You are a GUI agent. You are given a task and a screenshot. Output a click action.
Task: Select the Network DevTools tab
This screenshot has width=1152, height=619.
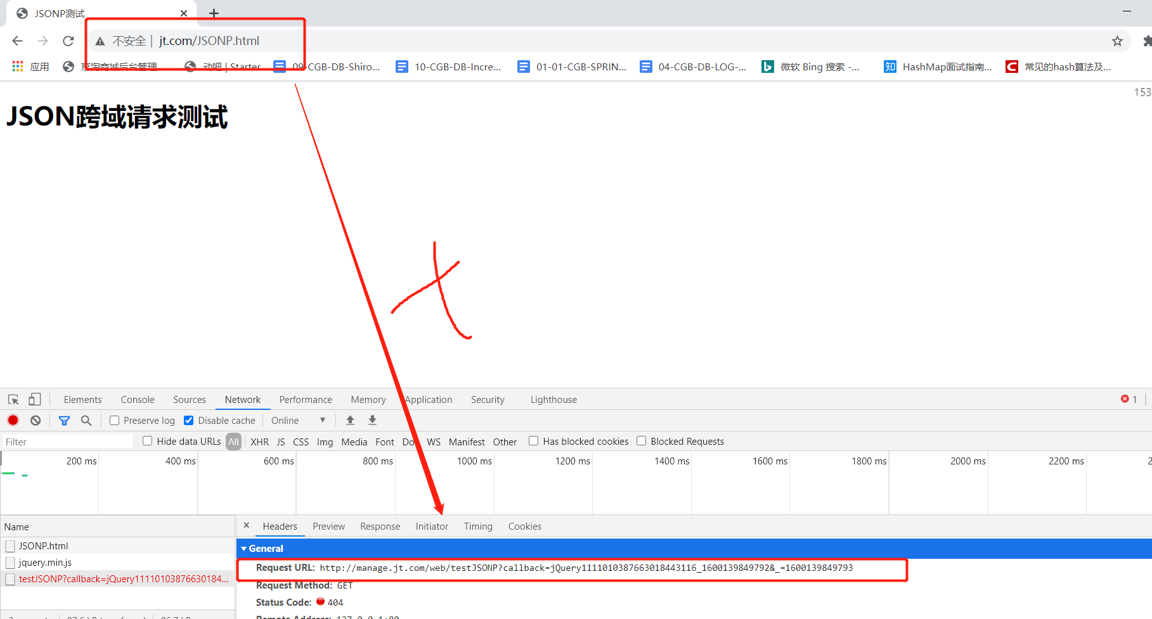click(x=243, y=400)
